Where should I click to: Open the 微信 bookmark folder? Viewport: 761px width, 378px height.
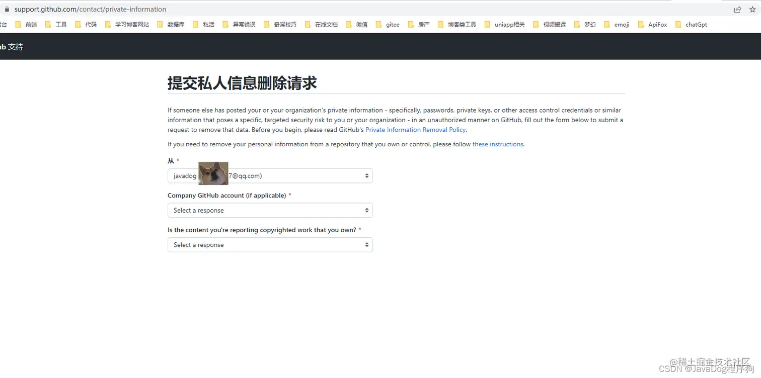tap(356, 24)
